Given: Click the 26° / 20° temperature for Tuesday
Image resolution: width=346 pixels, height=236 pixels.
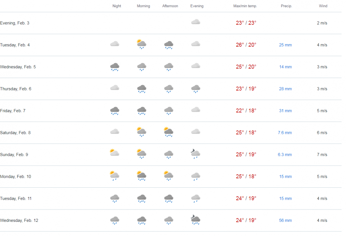Looking at the screenshot, I should (x=246, y=45).
